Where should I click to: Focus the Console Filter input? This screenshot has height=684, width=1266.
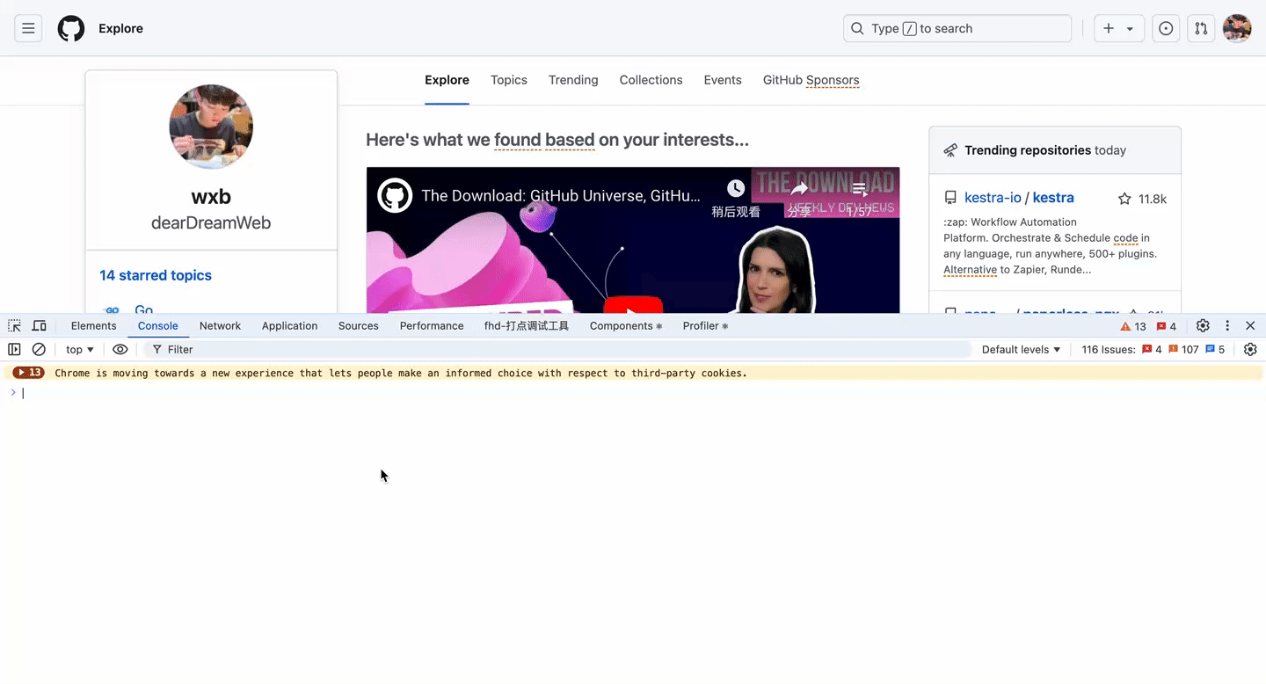pyautogui.click(x=557, y=349)
